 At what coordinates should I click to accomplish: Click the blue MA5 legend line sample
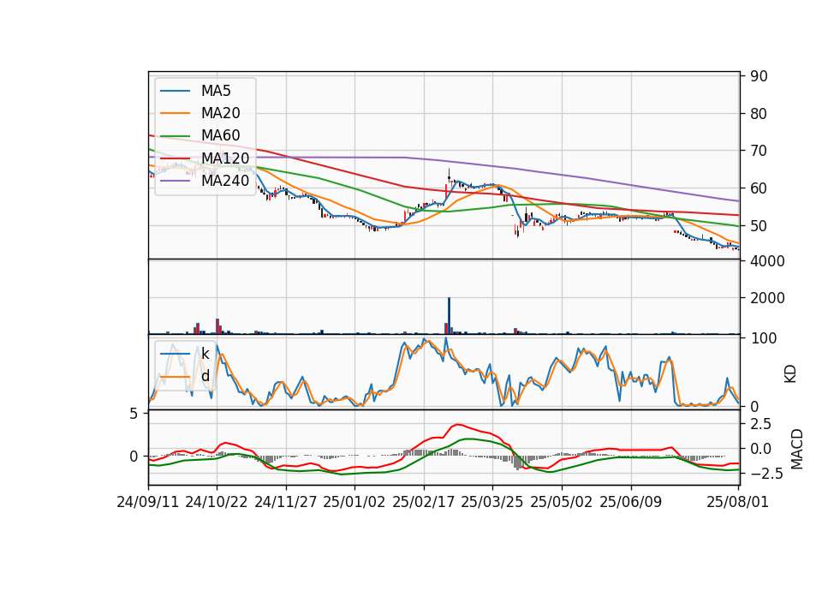tap(175, 91)
